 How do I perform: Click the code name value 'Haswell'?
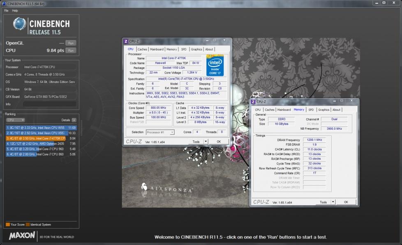coord(160,63)
